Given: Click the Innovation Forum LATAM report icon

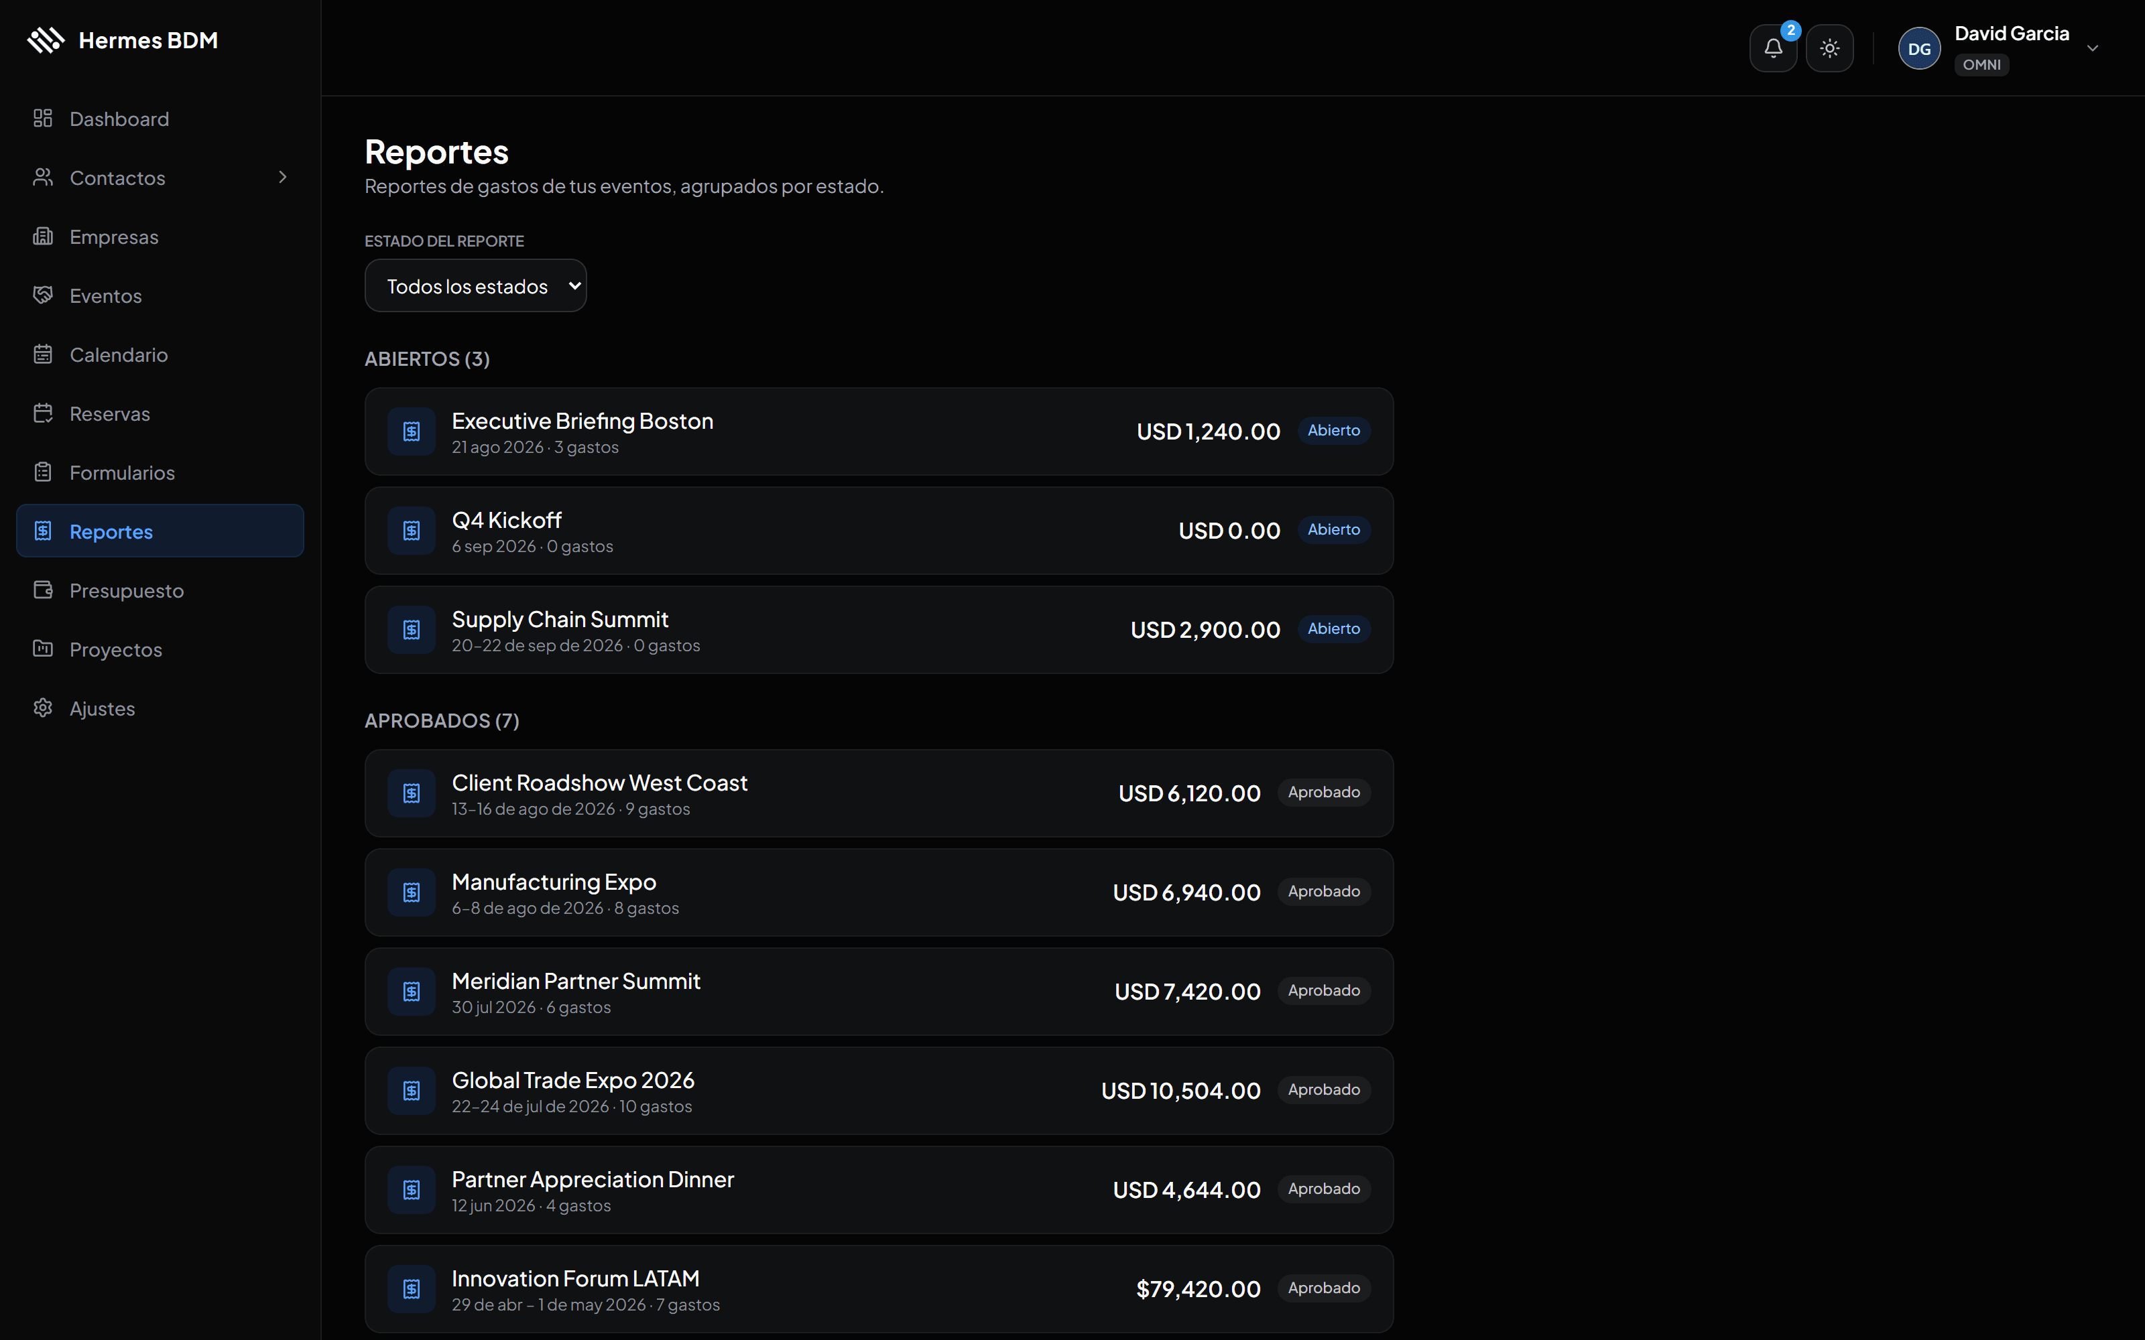Looking at the screenshot, I should [x=412, y=1290].
